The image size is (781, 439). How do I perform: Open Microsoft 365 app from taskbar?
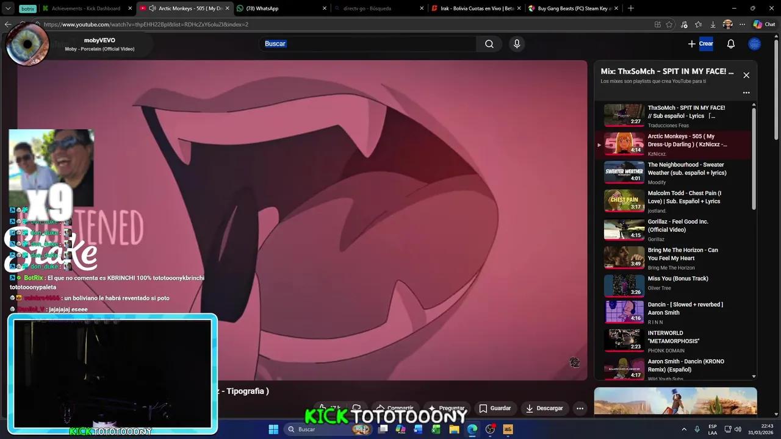click(401, 429)
